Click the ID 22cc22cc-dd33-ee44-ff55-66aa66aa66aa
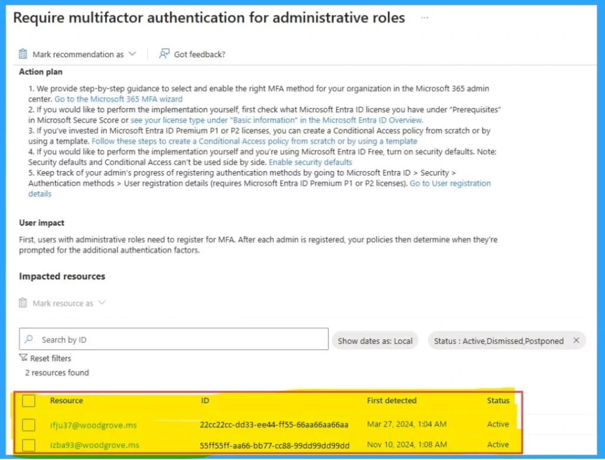 click(x=274, y=425)
